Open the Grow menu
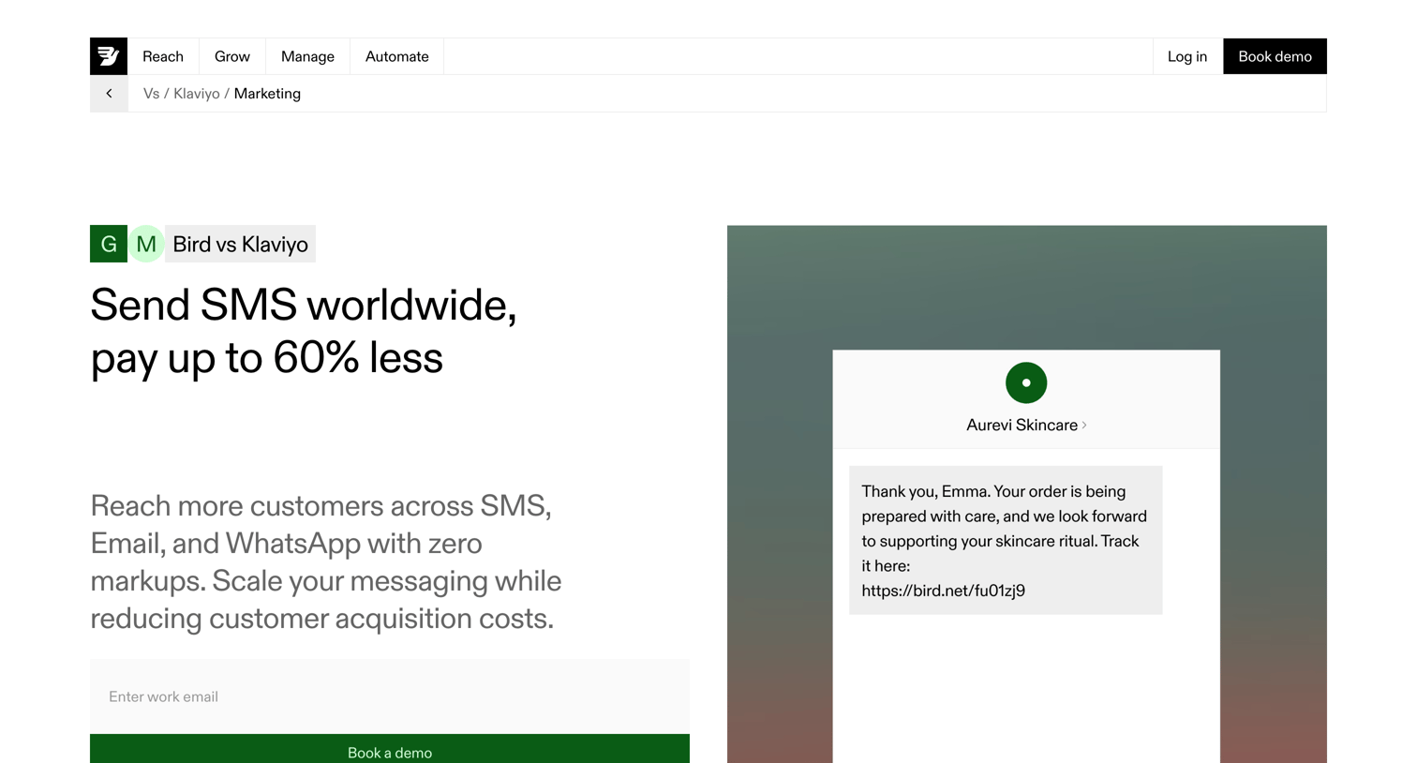 click(232, 56)
